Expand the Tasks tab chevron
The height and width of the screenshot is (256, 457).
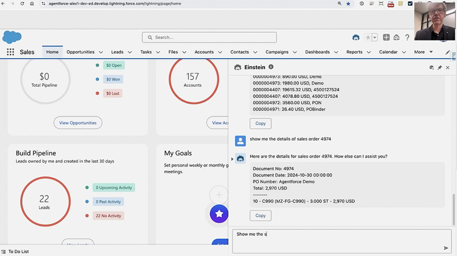[158, 52]
